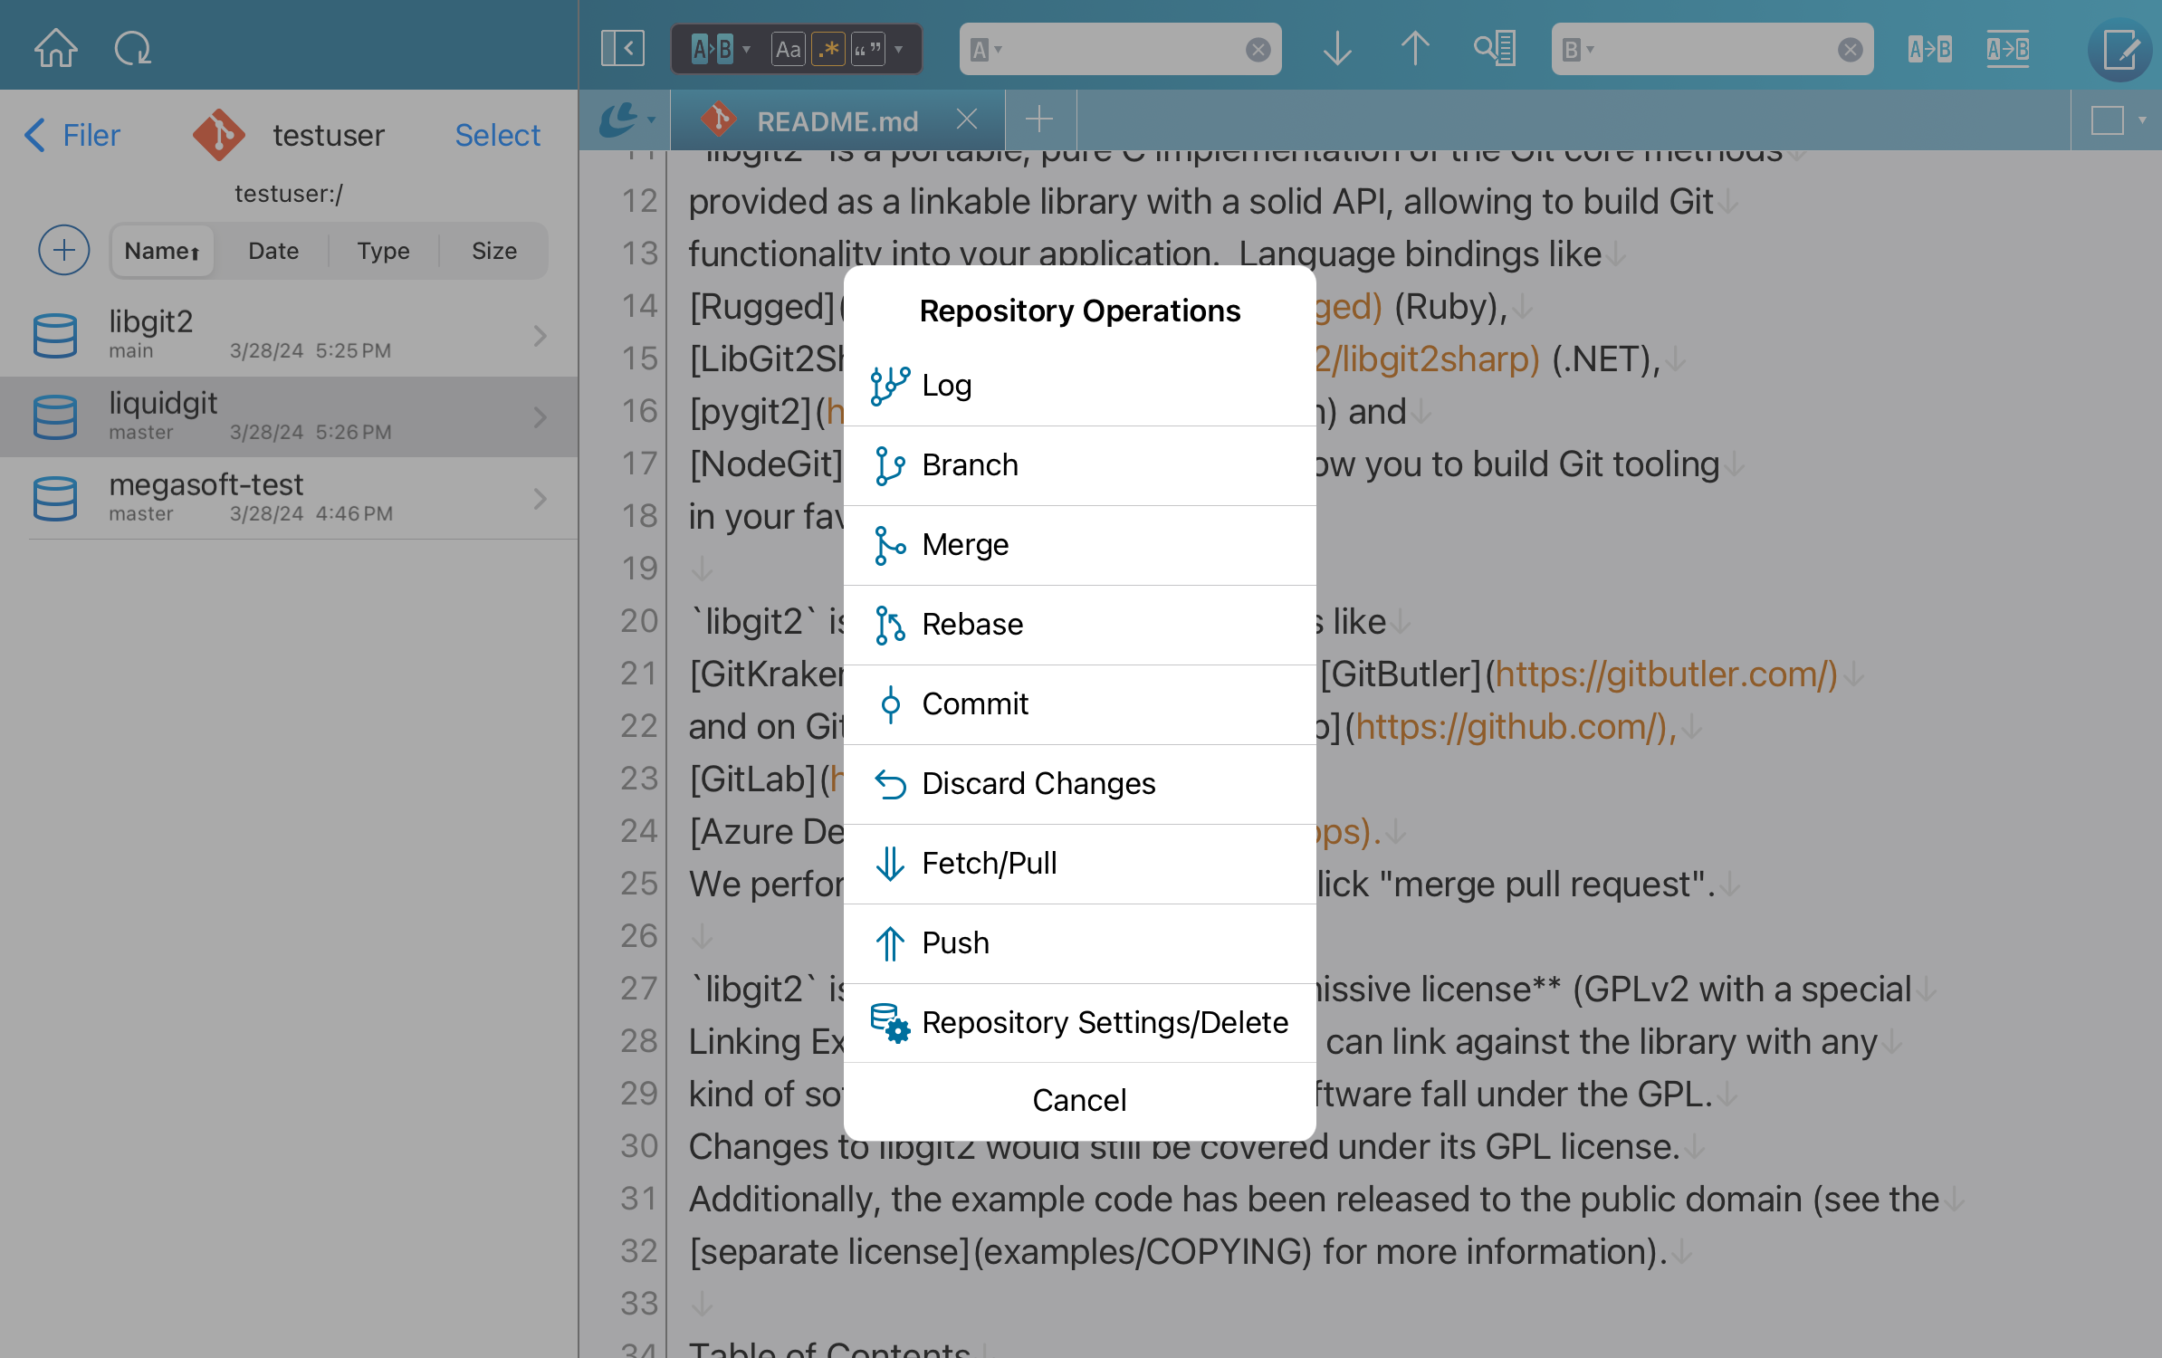2162x1358 pixels.
Task: Tap the Replace A→B icon
Action: coord(1928,49)
